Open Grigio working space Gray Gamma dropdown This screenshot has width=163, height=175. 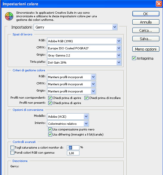[x=84, y=55]
